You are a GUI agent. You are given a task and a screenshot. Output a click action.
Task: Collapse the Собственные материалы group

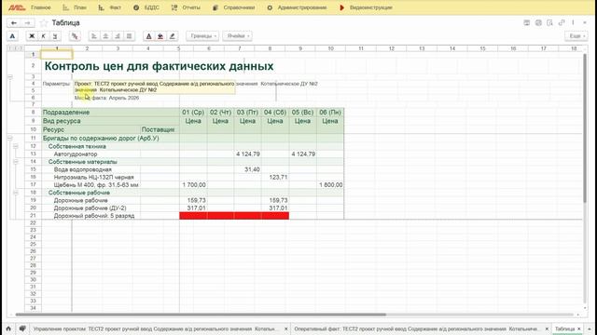click(x=16, y=162)
